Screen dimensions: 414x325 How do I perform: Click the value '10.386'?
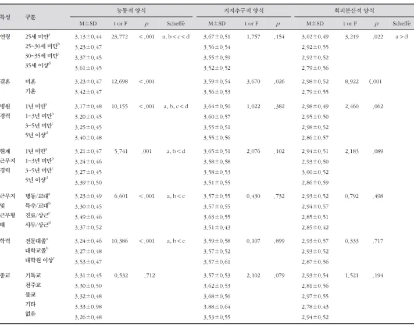[120, 241]
